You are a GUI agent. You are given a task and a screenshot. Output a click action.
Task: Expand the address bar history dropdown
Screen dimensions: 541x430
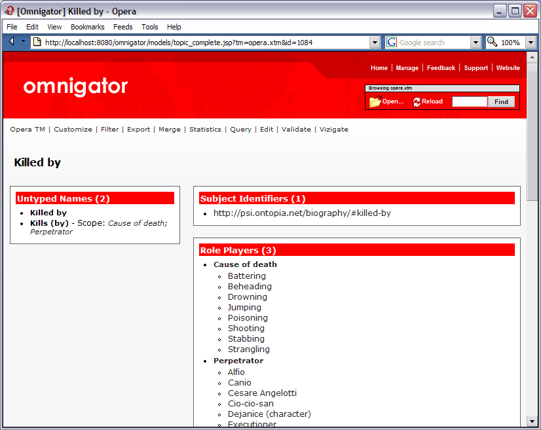point(374,41)
